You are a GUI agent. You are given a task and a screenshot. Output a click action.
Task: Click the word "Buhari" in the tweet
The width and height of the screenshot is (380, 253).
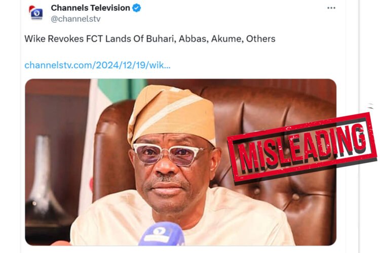128,39
